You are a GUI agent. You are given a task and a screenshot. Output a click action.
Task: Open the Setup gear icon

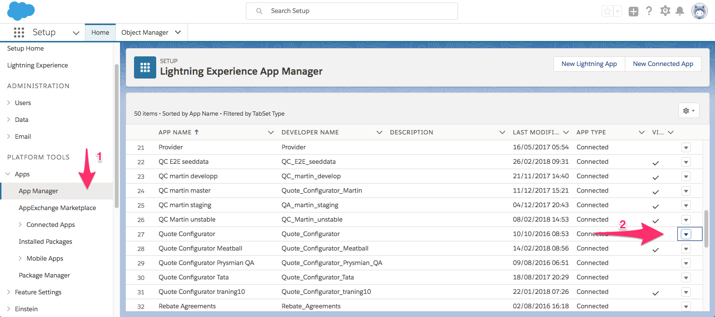click(x=665, y=10)
